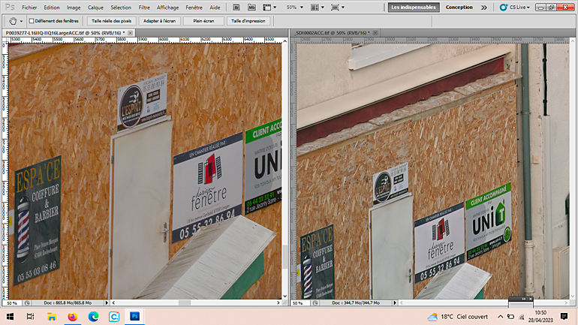Open the Affichage menu
This screenshot has width=578, height=325.
[167, 8]
